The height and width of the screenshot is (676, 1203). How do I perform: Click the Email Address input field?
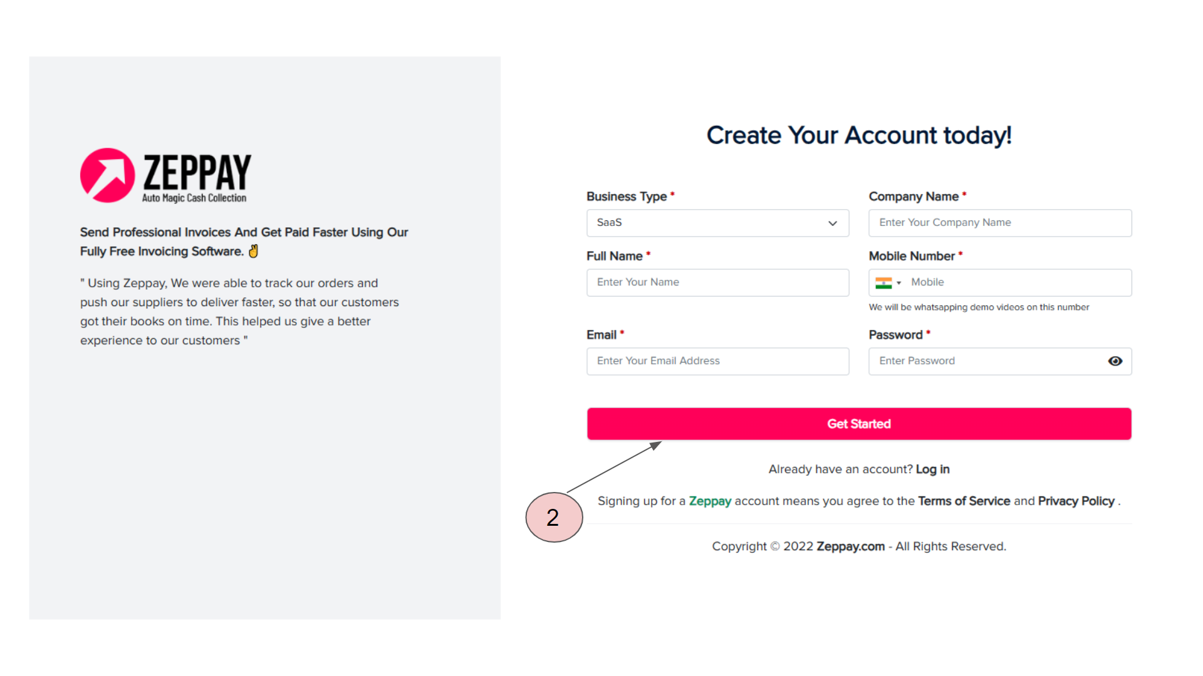tap(717, 361)
